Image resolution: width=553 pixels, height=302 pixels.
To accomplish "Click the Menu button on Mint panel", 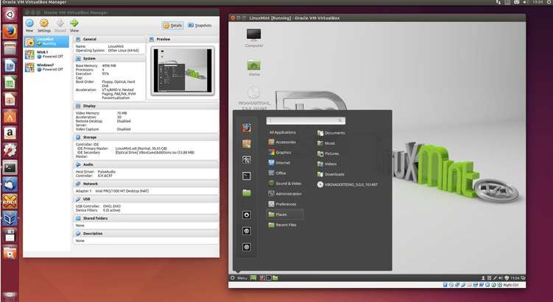I will point(239,278).
